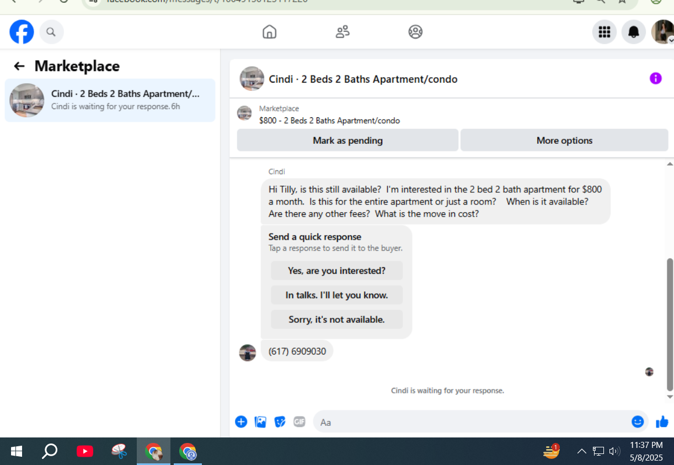Viewport: 674px width, 465px height.
Task: Open more actions plus icon in composer
Action: pyautogui.click(x=241, y=422)
